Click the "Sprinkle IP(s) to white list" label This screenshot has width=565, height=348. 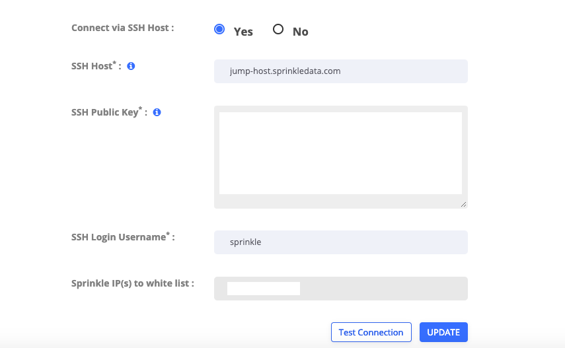click(x=132, y=283)
